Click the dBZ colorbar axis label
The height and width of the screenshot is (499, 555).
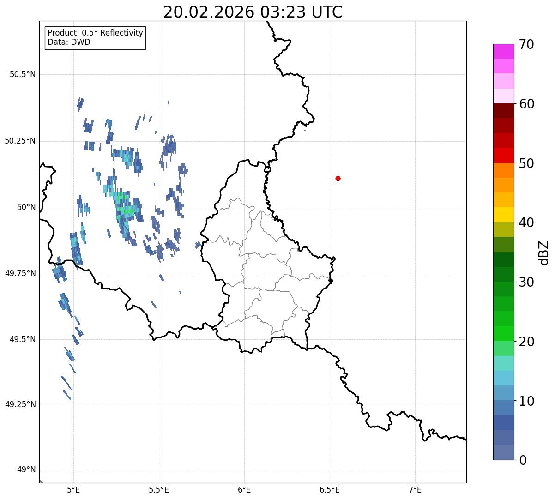544,253
